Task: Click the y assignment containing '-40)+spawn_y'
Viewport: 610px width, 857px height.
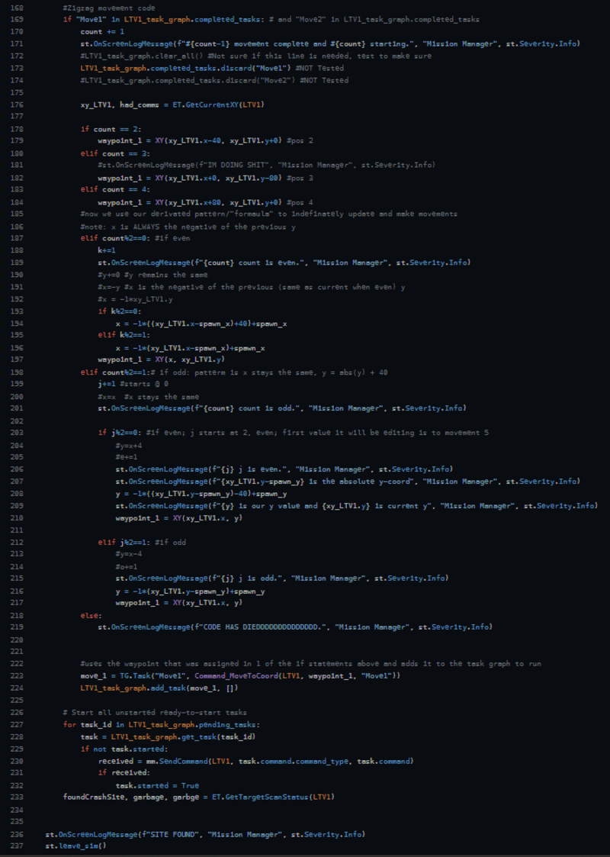Action: point(201,494)
